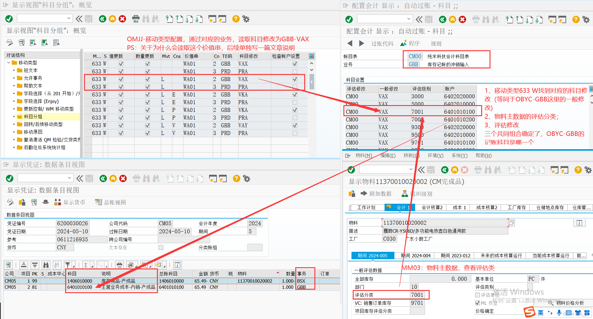Click the binoculars Find icon above the items

pos(46,265)
